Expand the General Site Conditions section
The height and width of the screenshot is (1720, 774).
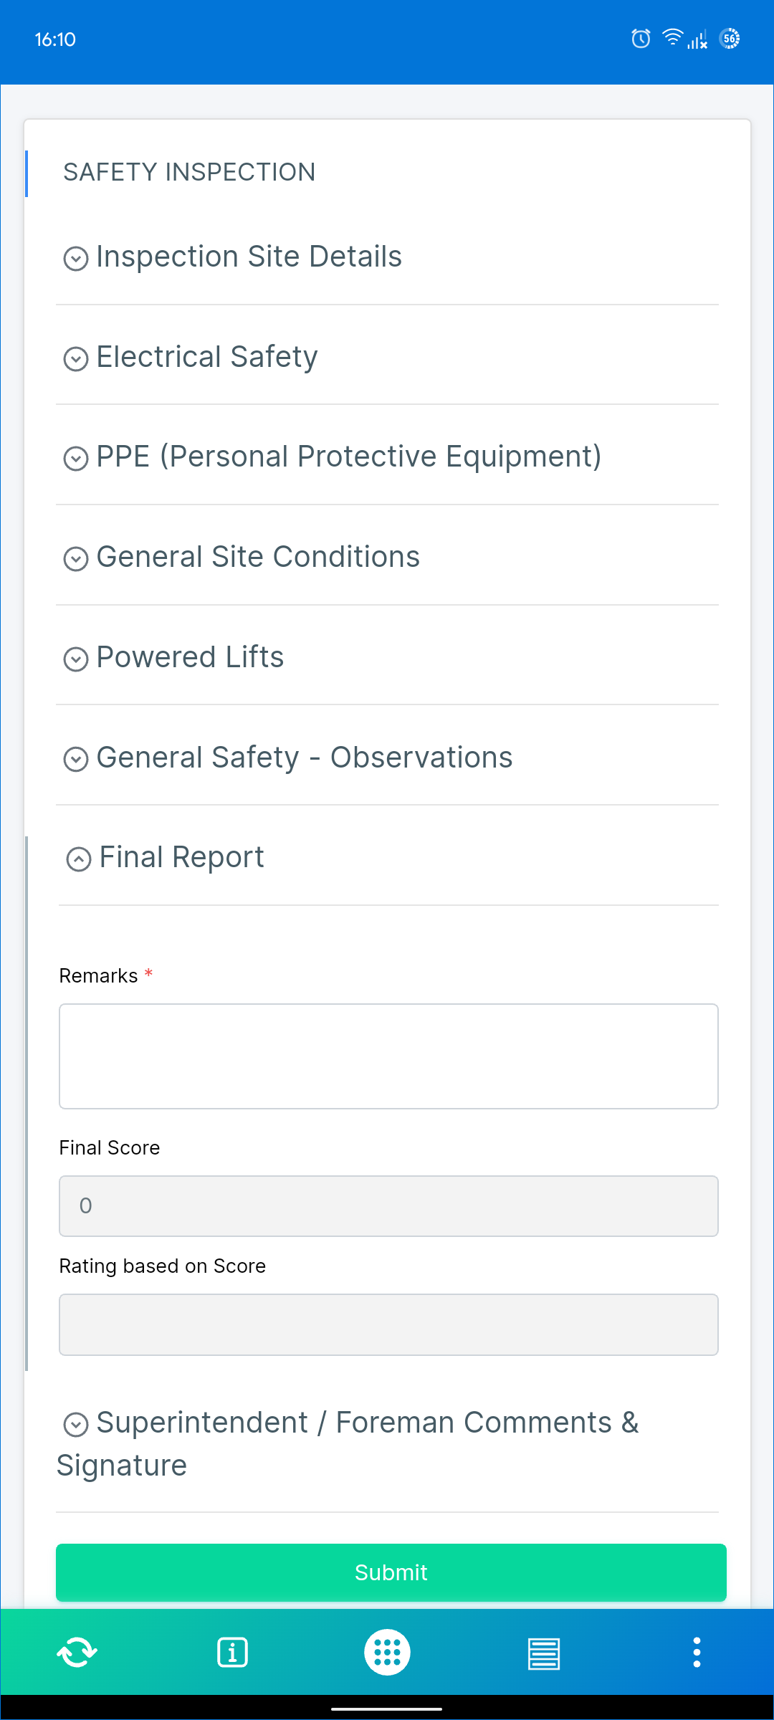[x=257, y=558]
